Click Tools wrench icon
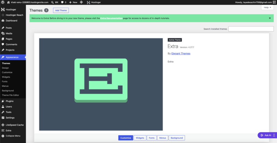 click(x=3, y=112)
